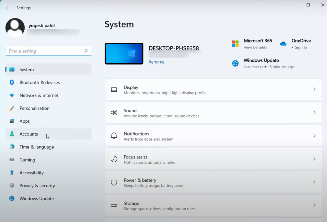Open Accounts in the sidebar
Screen dimensions: 327x222
tap(29, 134)
